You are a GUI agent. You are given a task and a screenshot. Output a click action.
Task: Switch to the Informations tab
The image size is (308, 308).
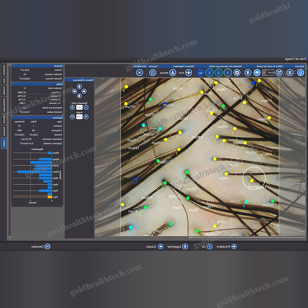pyautogui.click(x=4, y=70)
